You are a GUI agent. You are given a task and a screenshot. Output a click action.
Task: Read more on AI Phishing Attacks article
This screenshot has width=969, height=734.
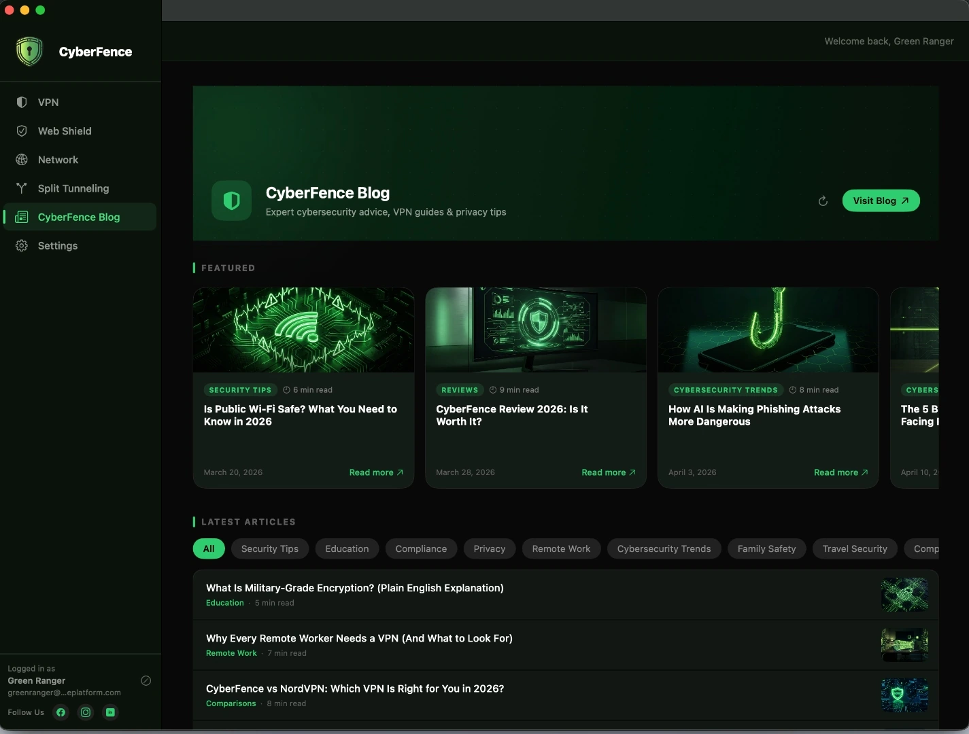pos(841,472)
